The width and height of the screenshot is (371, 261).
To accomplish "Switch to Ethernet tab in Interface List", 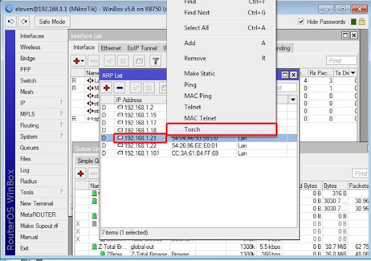I will pyautogui.click(x=111, y=48).
